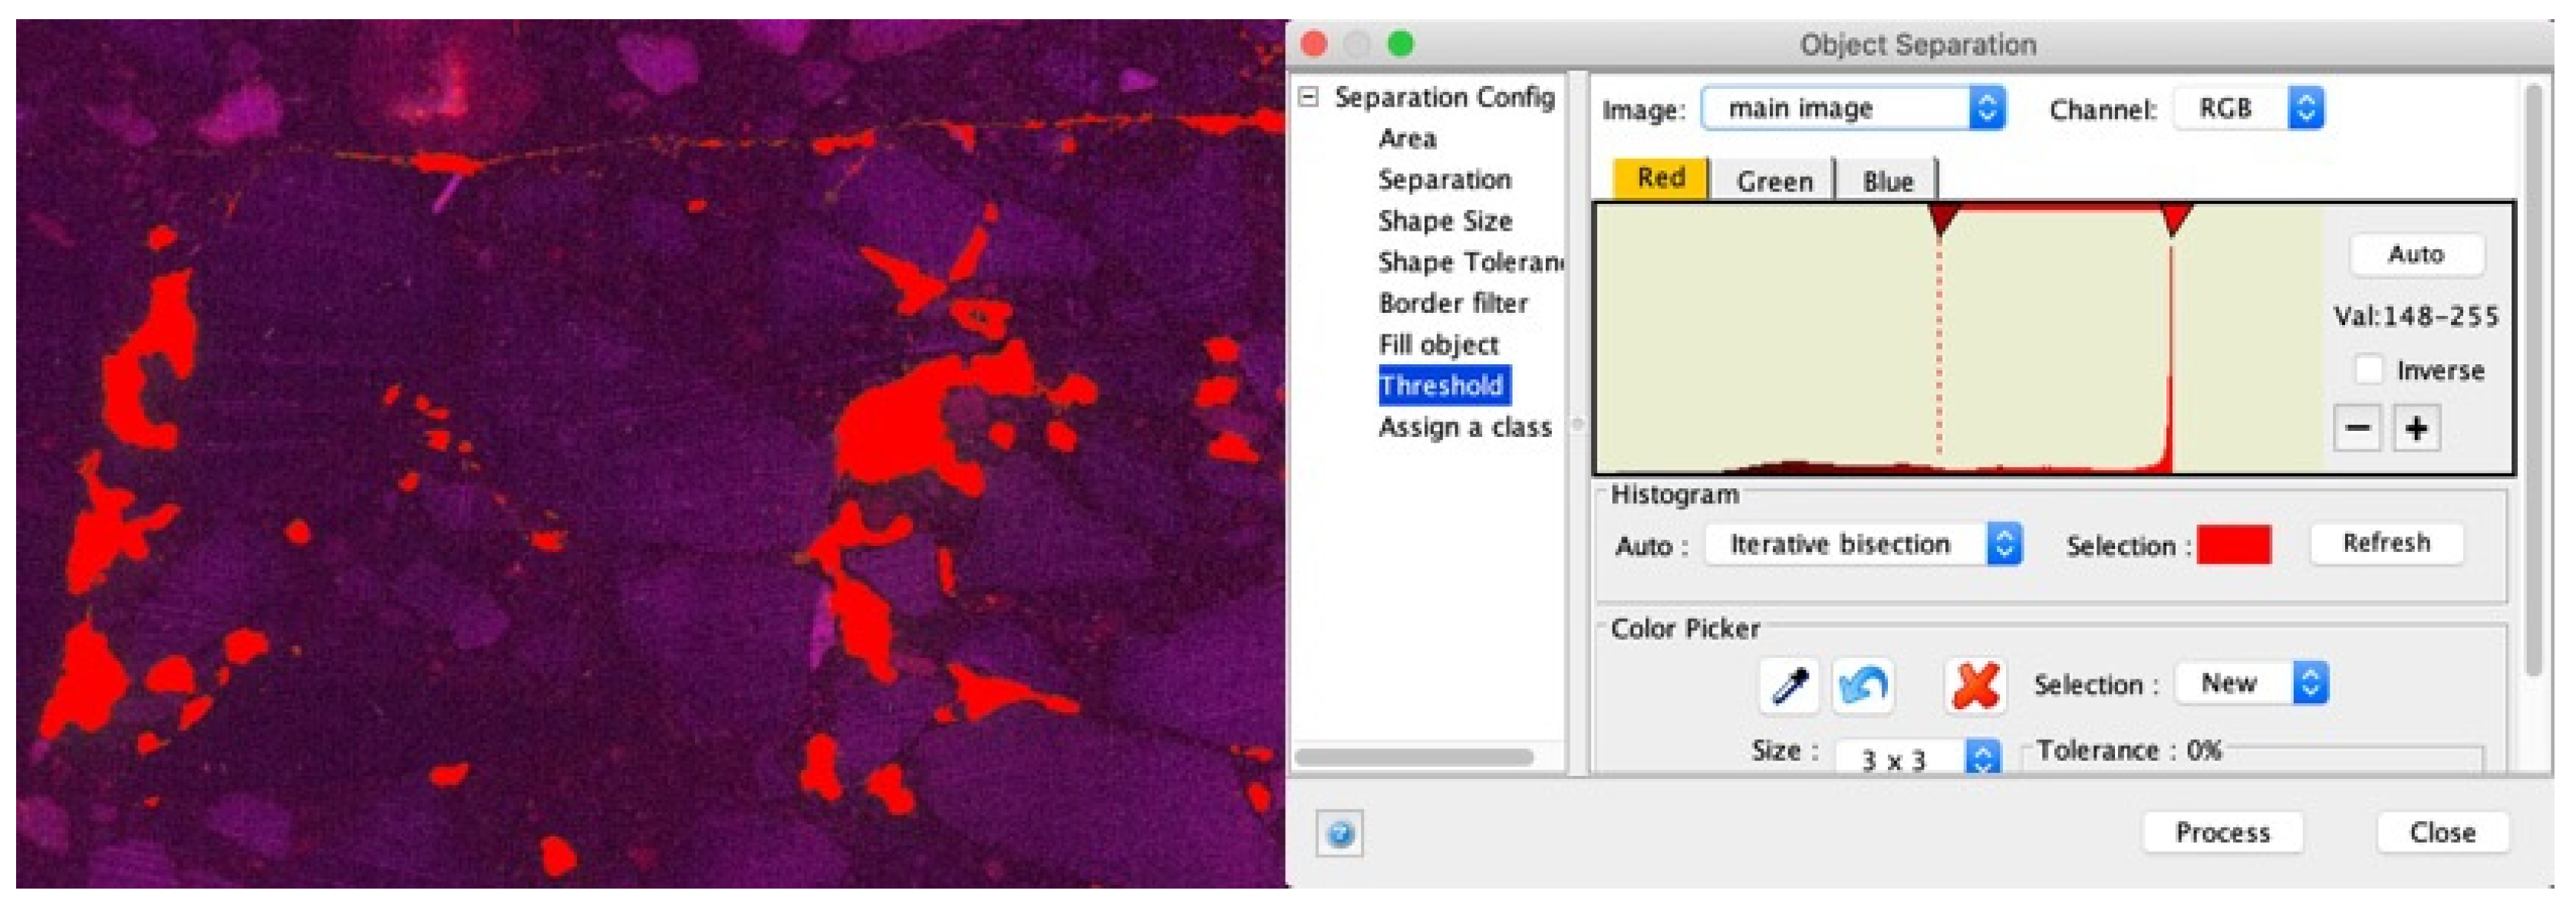The image size is (2576, 907).
Task: Click the plus button beside histogram
Action: click(2417, 429)
